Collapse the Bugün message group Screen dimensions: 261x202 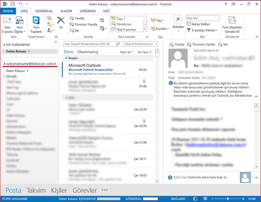tap(66, 59)
